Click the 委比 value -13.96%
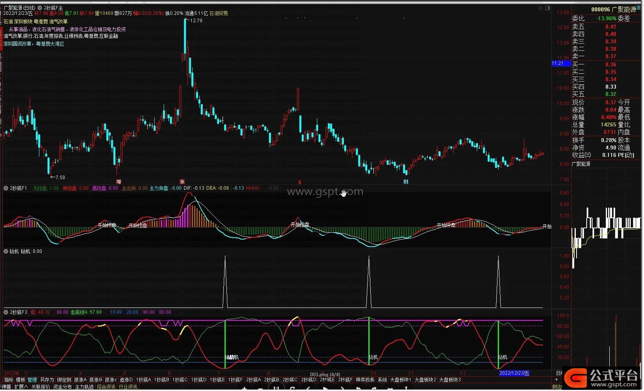644x391 pixels. pyautogui.click(x=606, y=19)
